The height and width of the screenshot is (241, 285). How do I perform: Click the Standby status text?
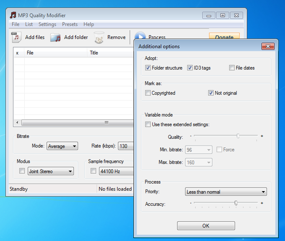tap(18, 189)
